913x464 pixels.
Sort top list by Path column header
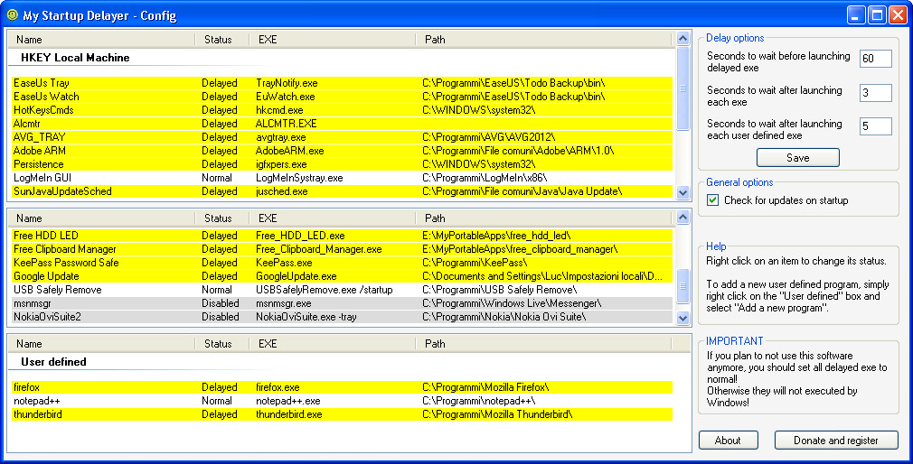[x=544, y=40]
